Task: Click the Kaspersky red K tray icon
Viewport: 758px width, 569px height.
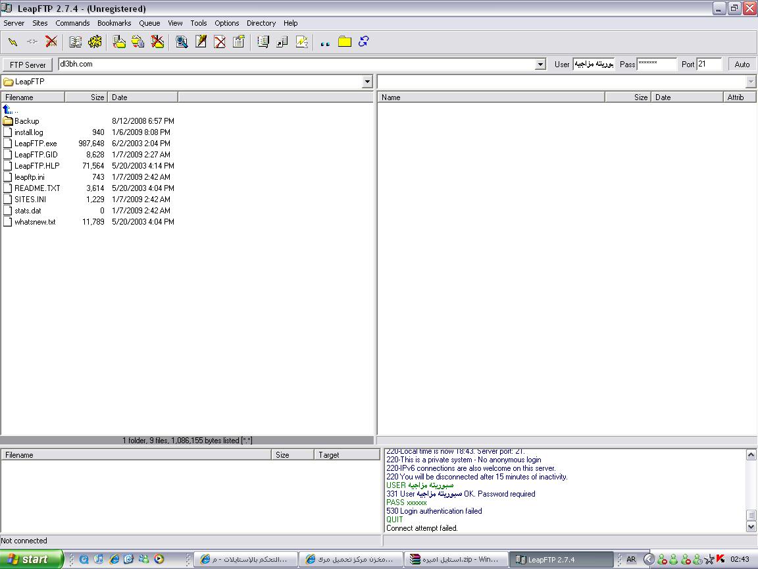Action: [720, 559]
